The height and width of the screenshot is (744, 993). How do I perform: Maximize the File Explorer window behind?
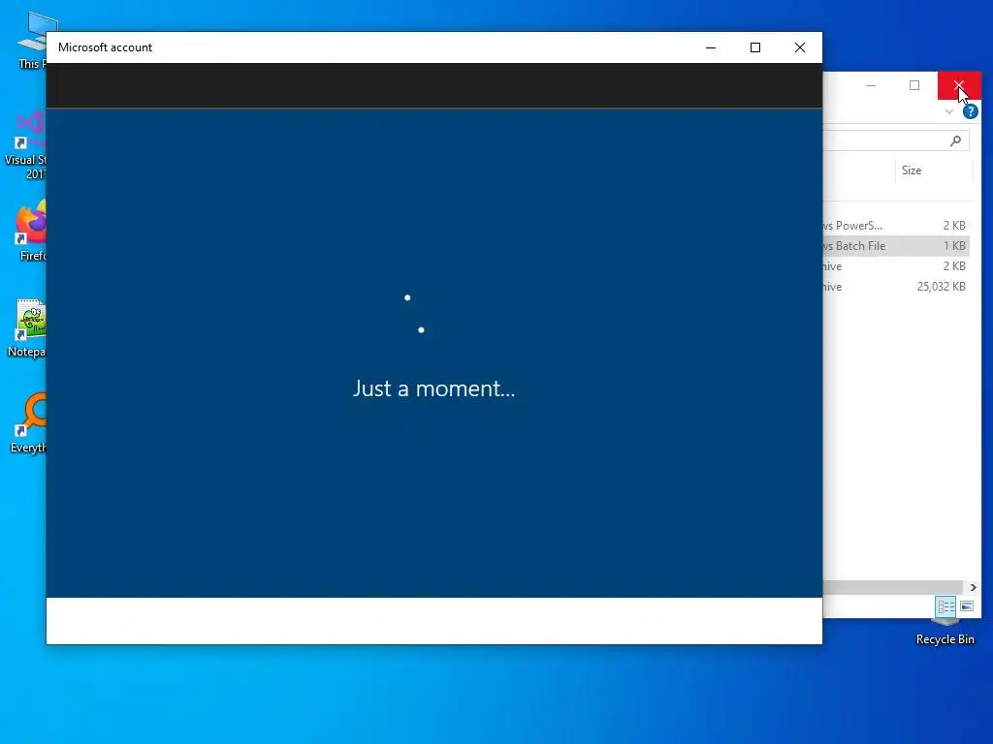pyautogui.click(x=914, y=85)
